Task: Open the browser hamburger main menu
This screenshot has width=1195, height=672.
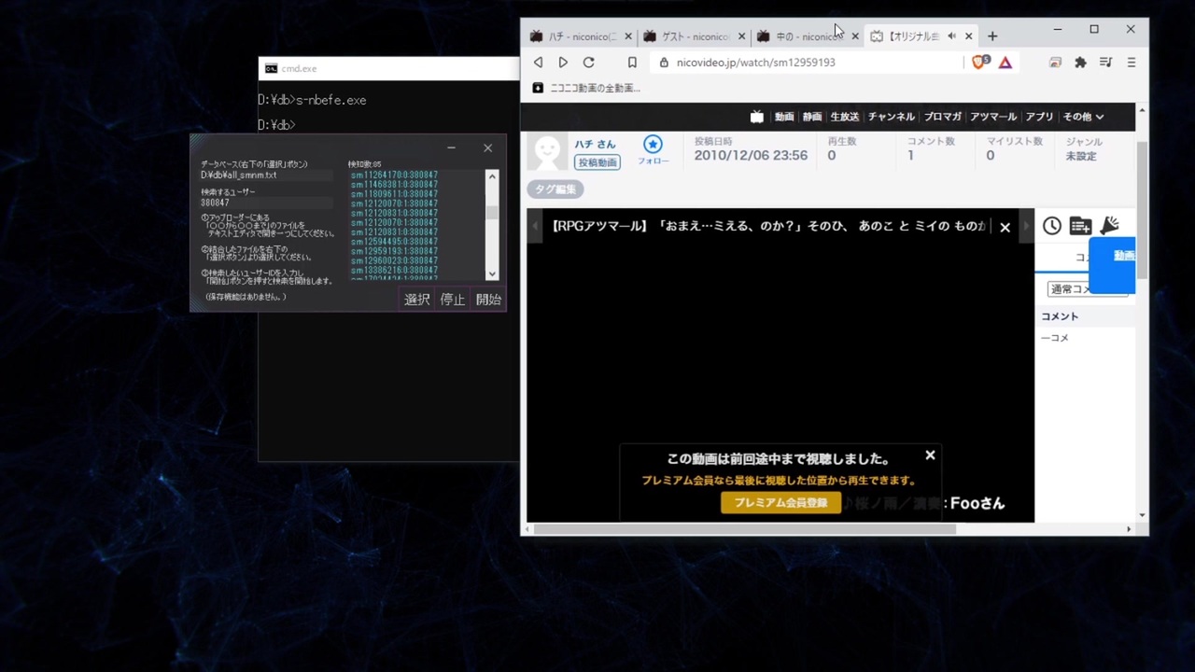Action: point(1131,63)
